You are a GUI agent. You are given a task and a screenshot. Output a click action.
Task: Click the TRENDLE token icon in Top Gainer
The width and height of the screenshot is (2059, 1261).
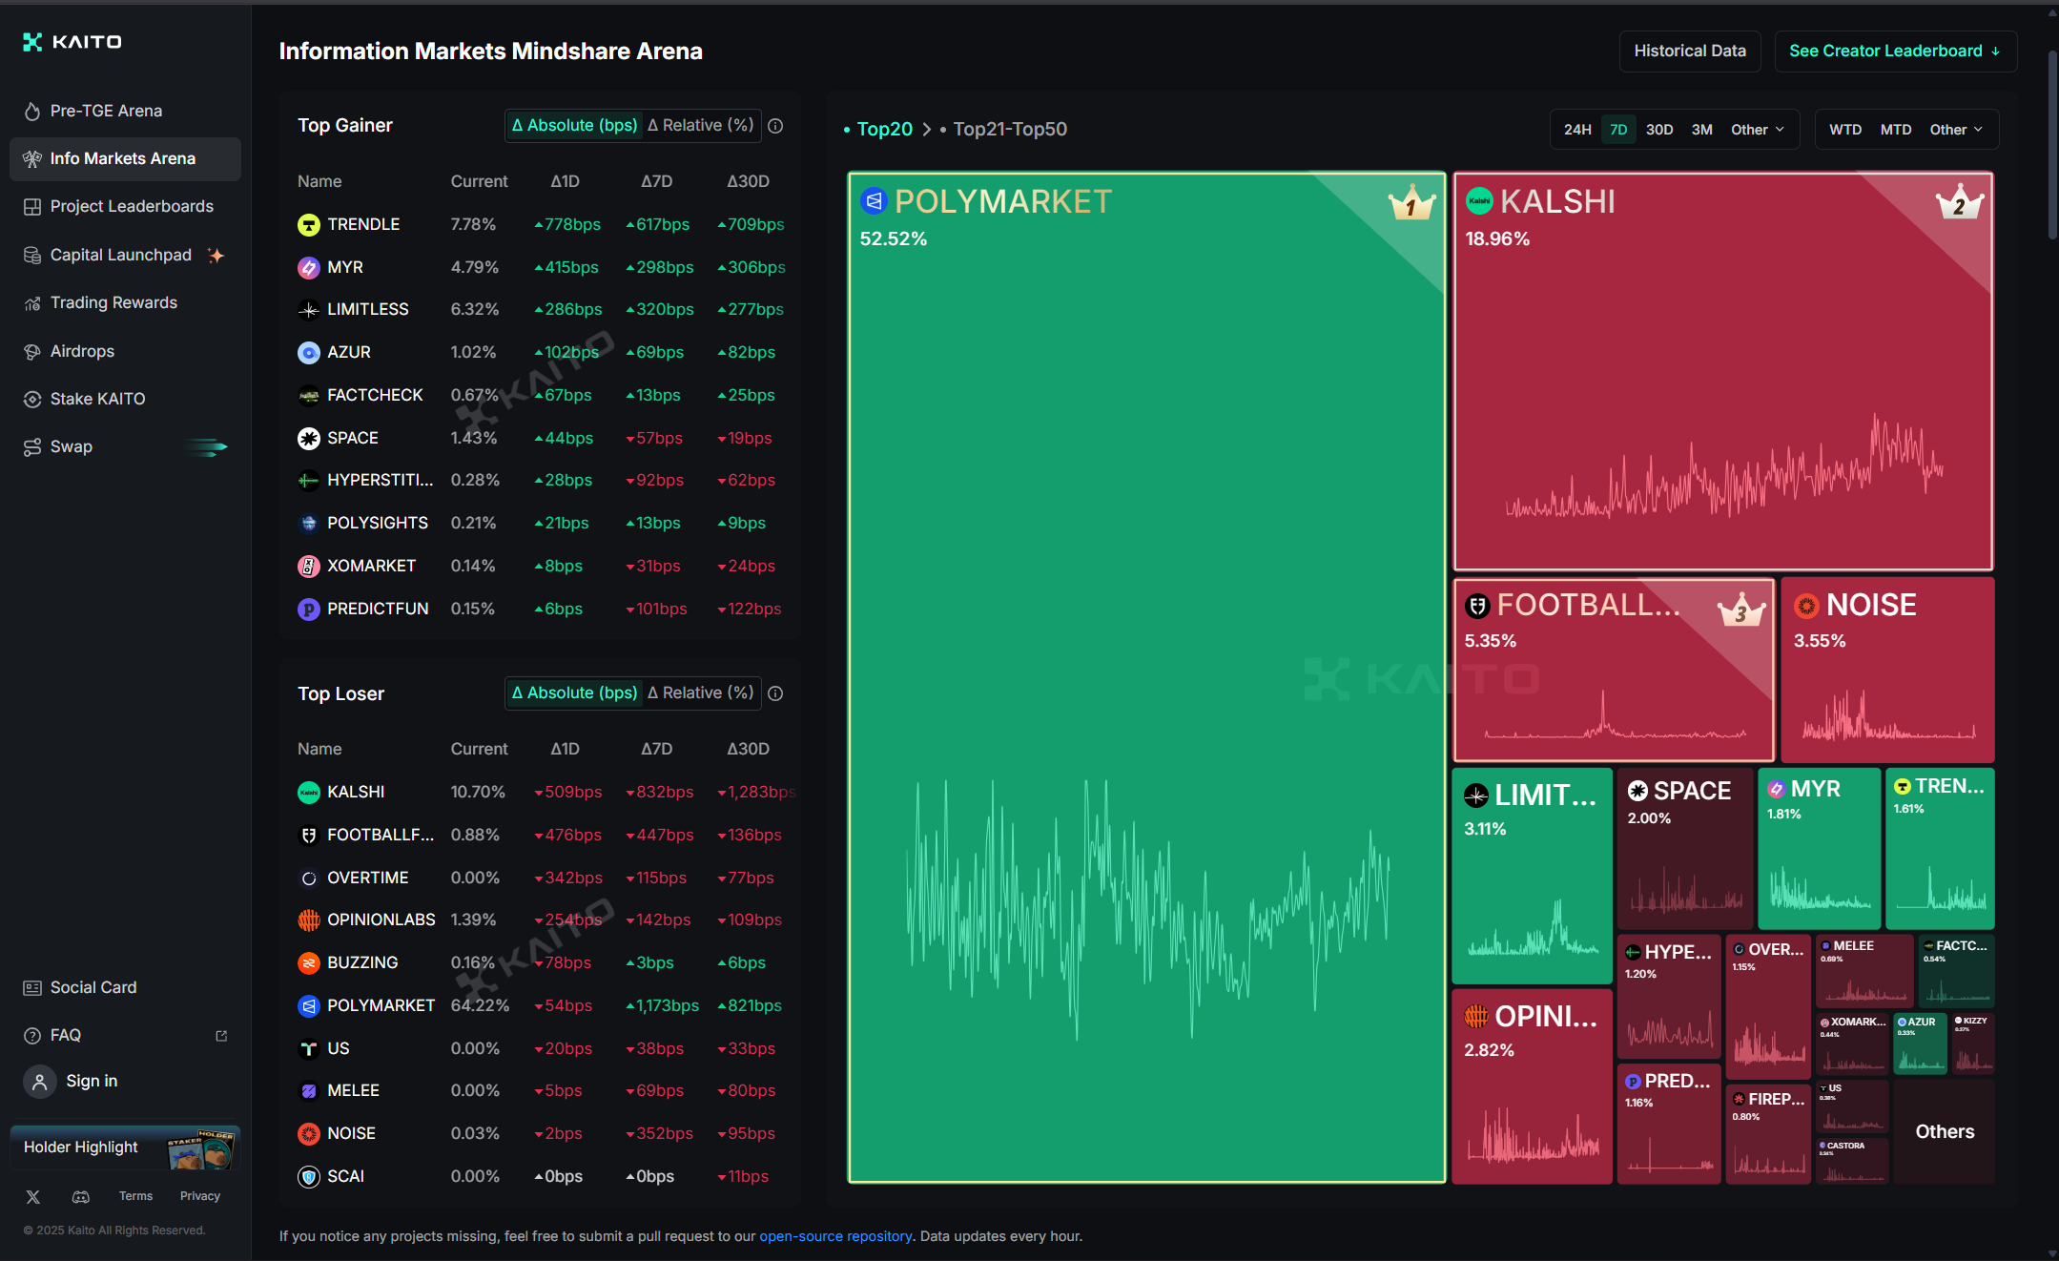tap(308, 225)
